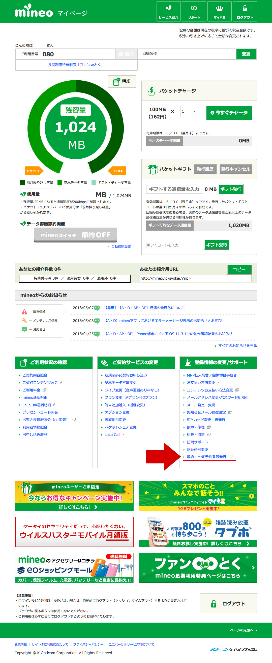Click the ウイルスバスターモバイル月額版 banner
Viewport: 272px width, 663px height.
click(x=74, y=532)
